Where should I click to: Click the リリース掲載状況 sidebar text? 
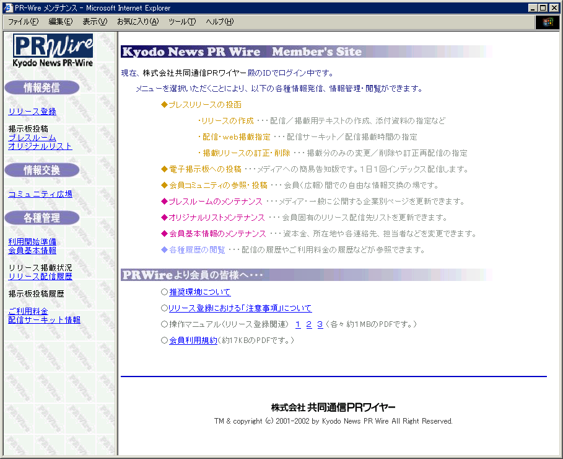click(40, 267)
